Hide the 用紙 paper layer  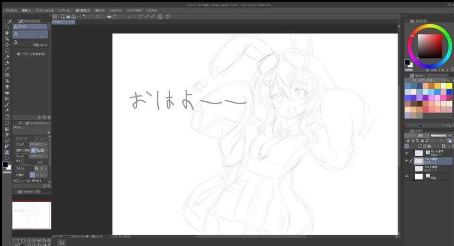pyautogui.click(x=406, y=176)
